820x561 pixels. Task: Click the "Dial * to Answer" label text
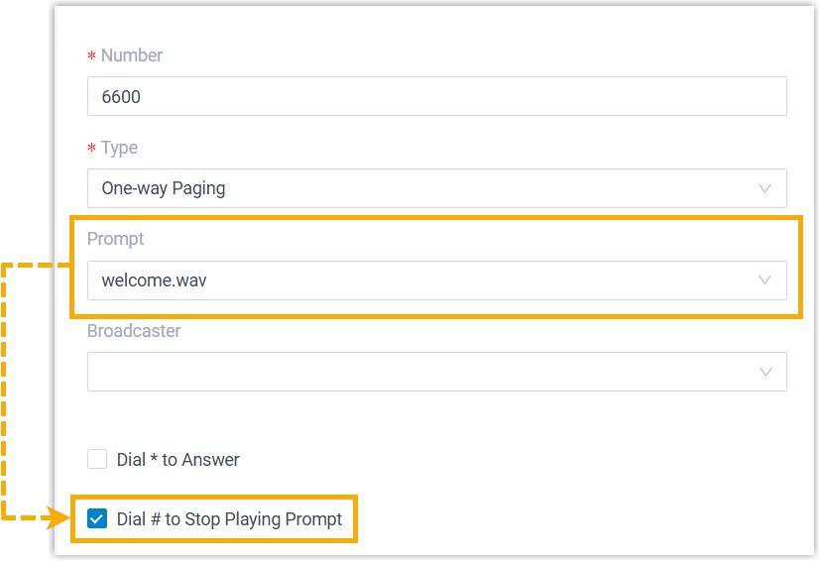[177, 460]
